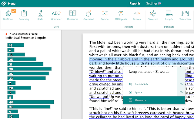
Task: Select the 36-word sentence bar
Action: [28, 74]
